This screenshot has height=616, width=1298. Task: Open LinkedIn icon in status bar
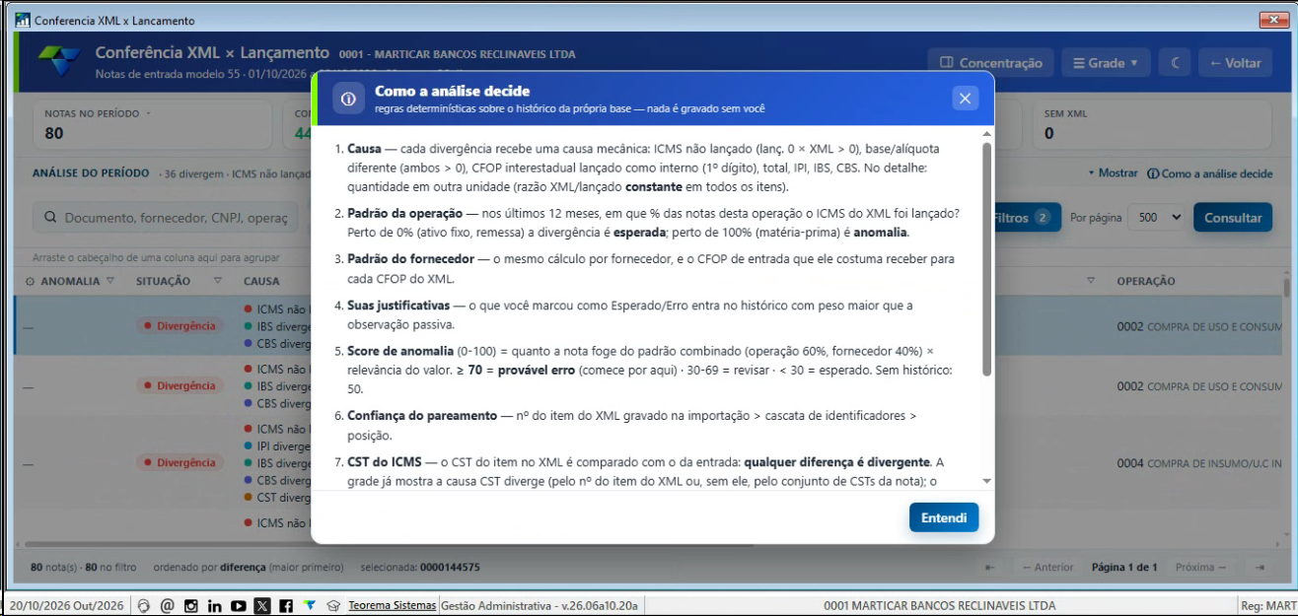pyautogui.click(x=214, y=605)
